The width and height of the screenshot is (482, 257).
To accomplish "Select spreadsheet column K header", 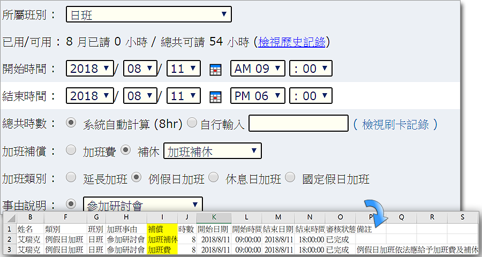I will pyautogui.click(x=214, y=217).
